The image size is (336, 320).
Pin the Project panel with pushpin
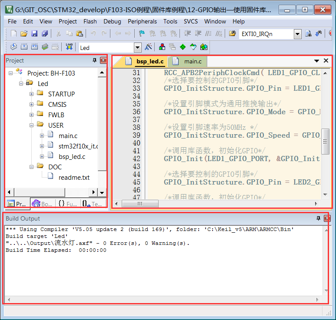coord(94,61)
